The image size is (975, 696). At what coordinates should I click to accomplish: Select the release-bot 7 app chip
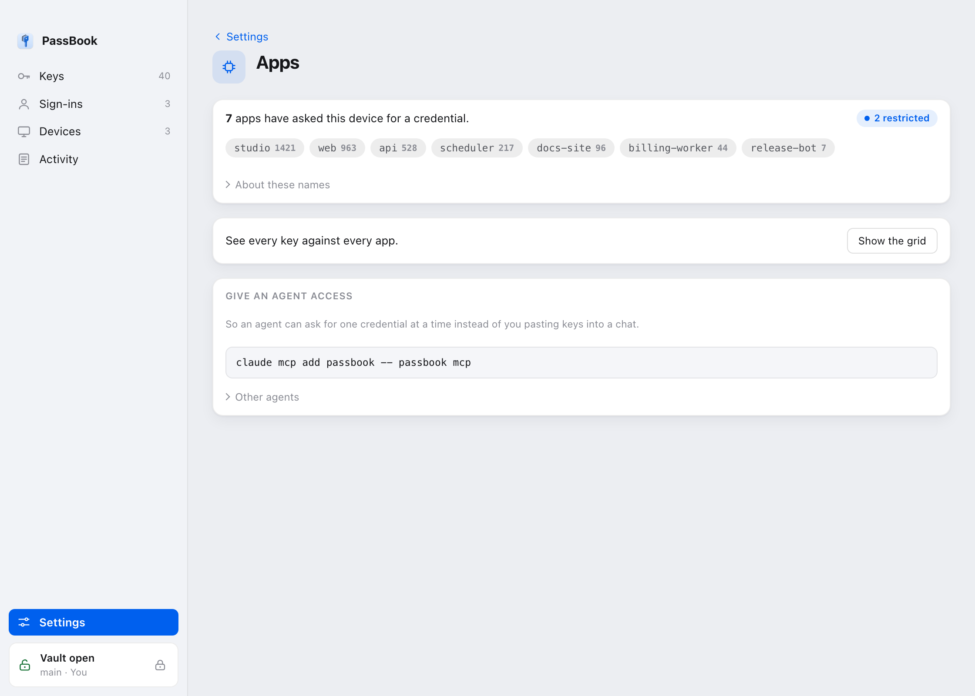(788, 148)
